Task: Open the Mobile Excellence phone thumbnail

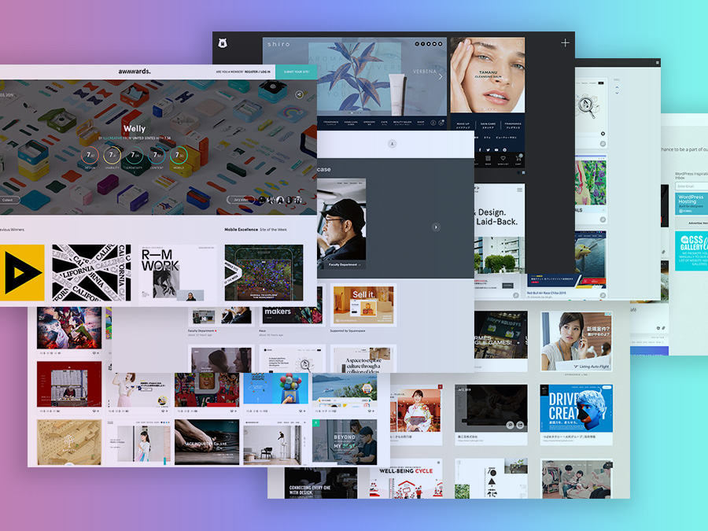Action: click(264, 273)
